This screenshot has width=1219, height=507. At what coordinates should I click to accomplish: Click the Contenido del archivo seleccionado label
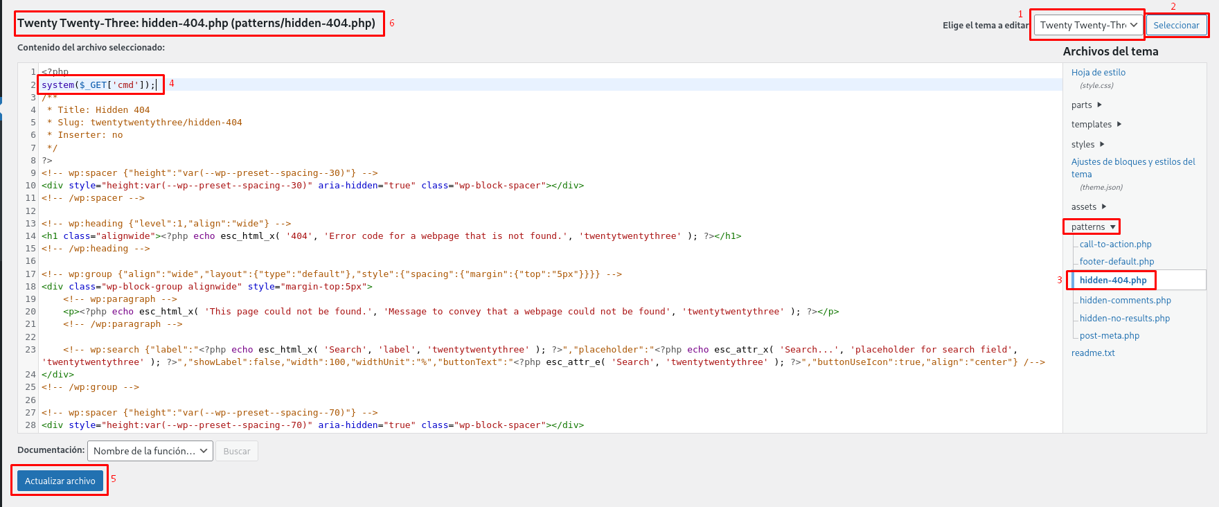[91, 48]
